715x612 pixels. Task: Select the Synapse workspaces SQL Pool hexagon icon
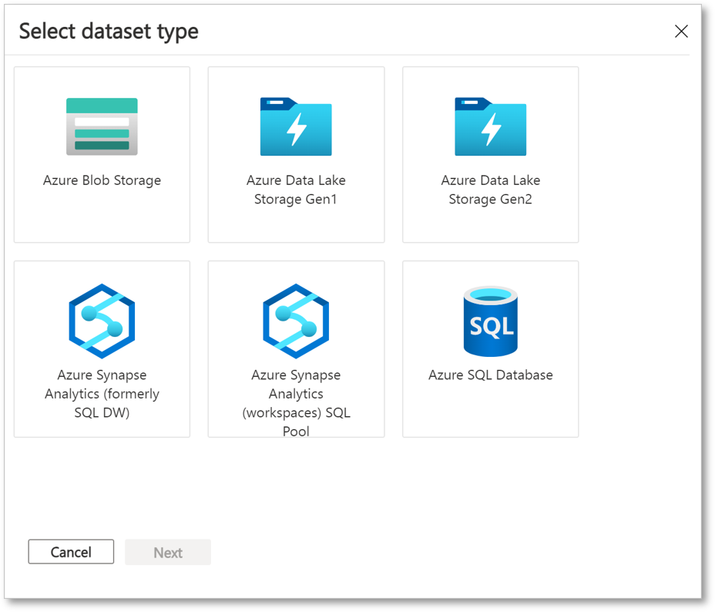(296, 321)
